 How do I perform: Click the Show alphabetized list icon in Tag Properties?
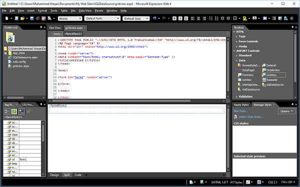click(x=14, y=111)
